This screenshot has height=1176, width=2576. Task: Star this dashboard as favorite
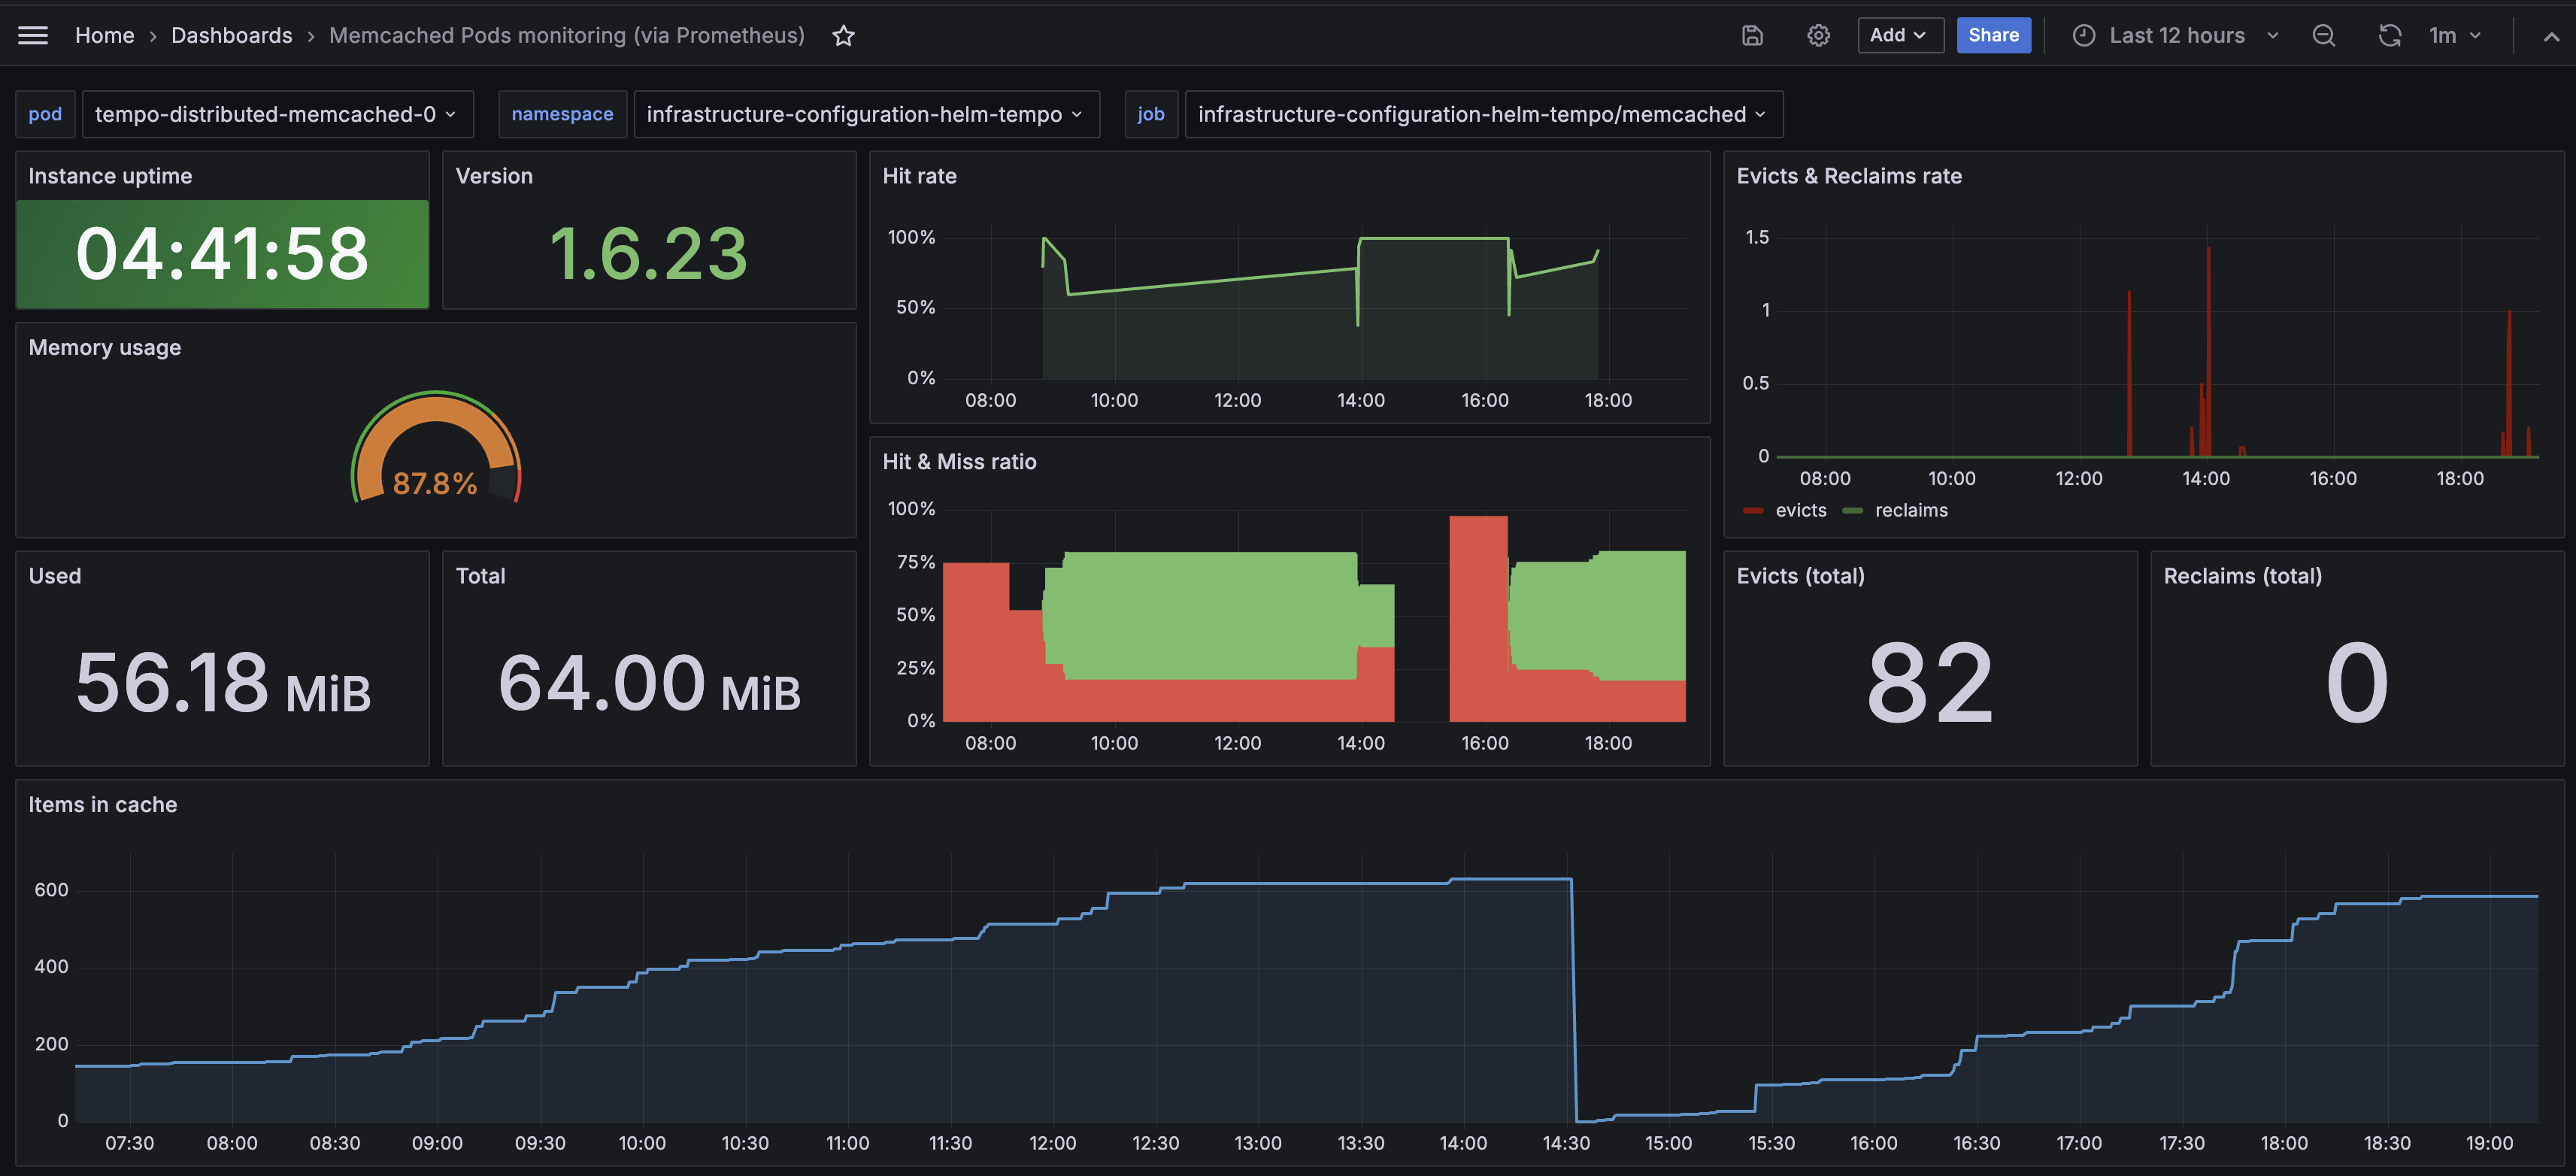[x=843, y=36]
